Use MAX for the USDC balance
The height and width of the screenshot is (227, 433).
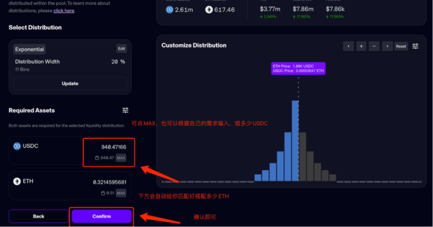click(x=121, y=158)
